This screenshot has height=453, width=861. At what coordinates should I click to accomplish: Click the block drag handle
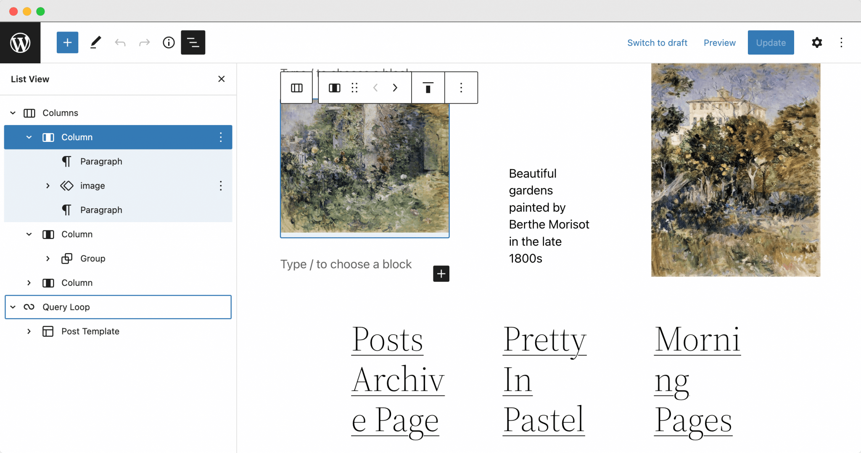[355, 88]
